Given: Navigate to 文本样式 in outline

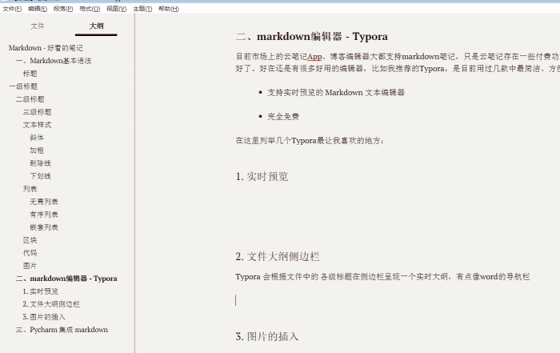Looking at the screenshot, I should (x=37, y=125).
